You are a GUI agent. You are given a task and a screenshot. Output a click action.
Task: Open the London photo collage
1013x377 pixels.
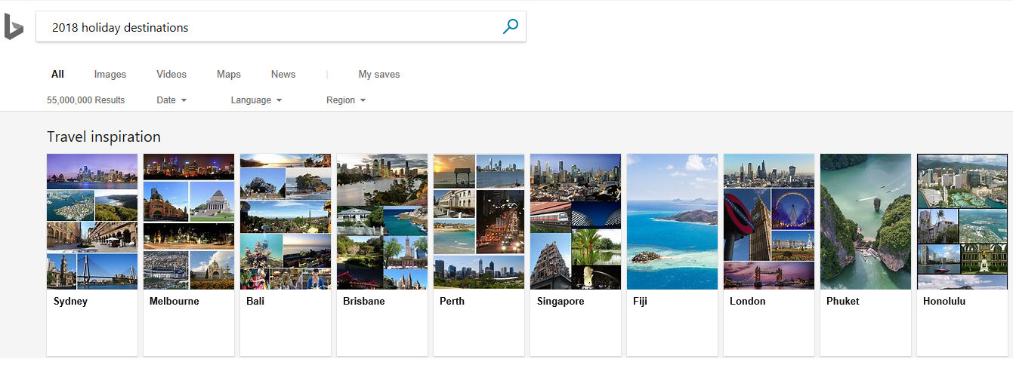tap(769, 222)
